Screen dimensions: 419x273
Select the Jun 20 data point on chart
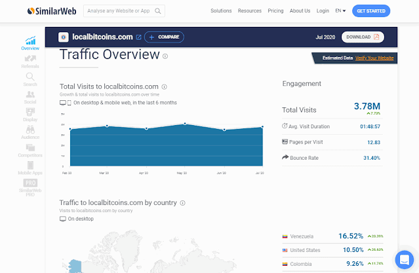click(x=224, y=130)
